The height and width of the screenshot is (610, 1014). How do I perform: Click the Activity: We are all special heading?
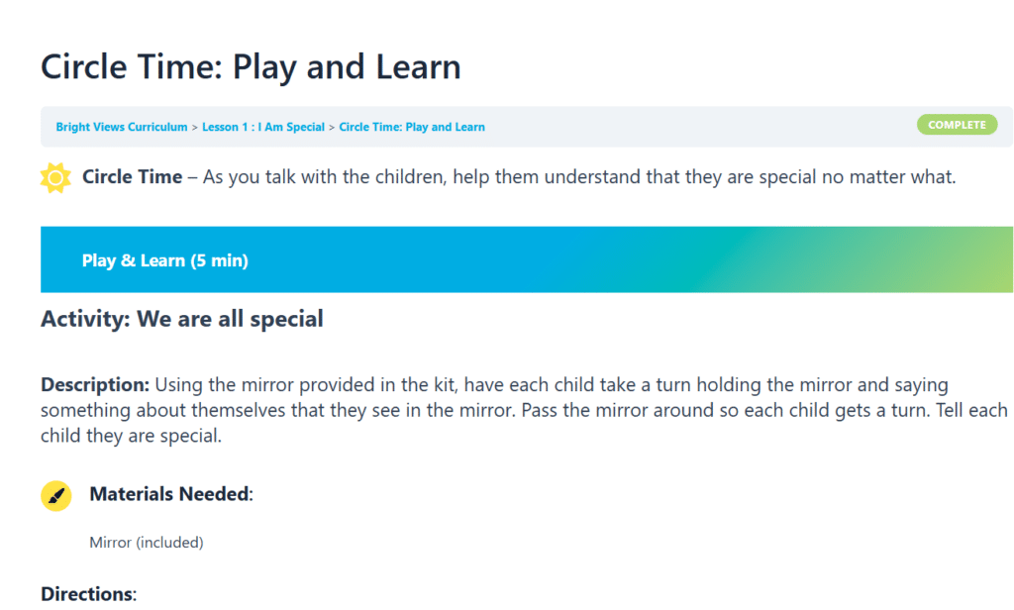point(182,319)
